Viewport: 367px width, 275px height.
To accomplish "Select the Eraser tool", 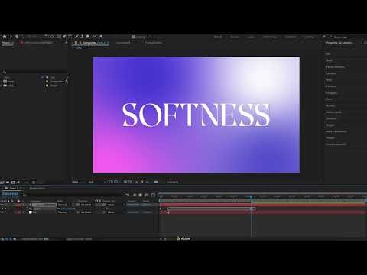I will (87, 37).
